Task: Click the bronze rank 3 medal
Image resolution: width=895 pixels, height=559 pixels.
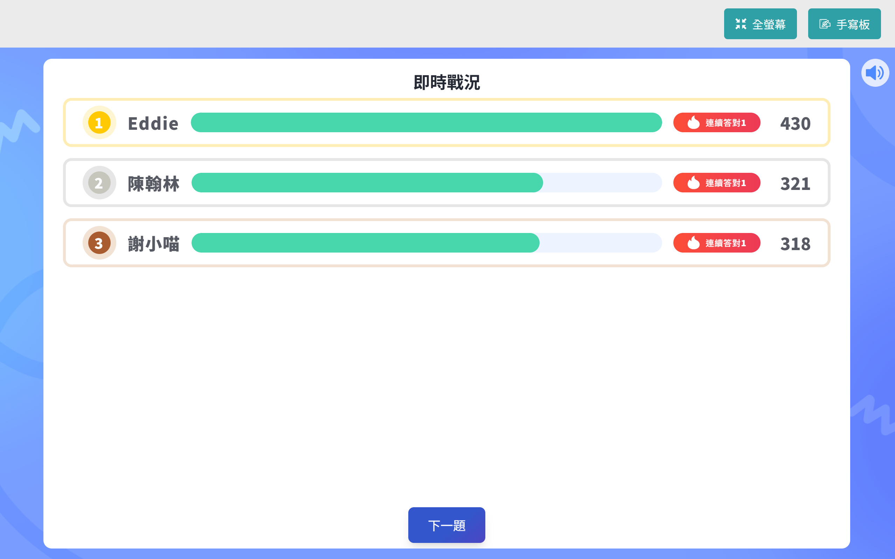Action: (x=99, y=243)
